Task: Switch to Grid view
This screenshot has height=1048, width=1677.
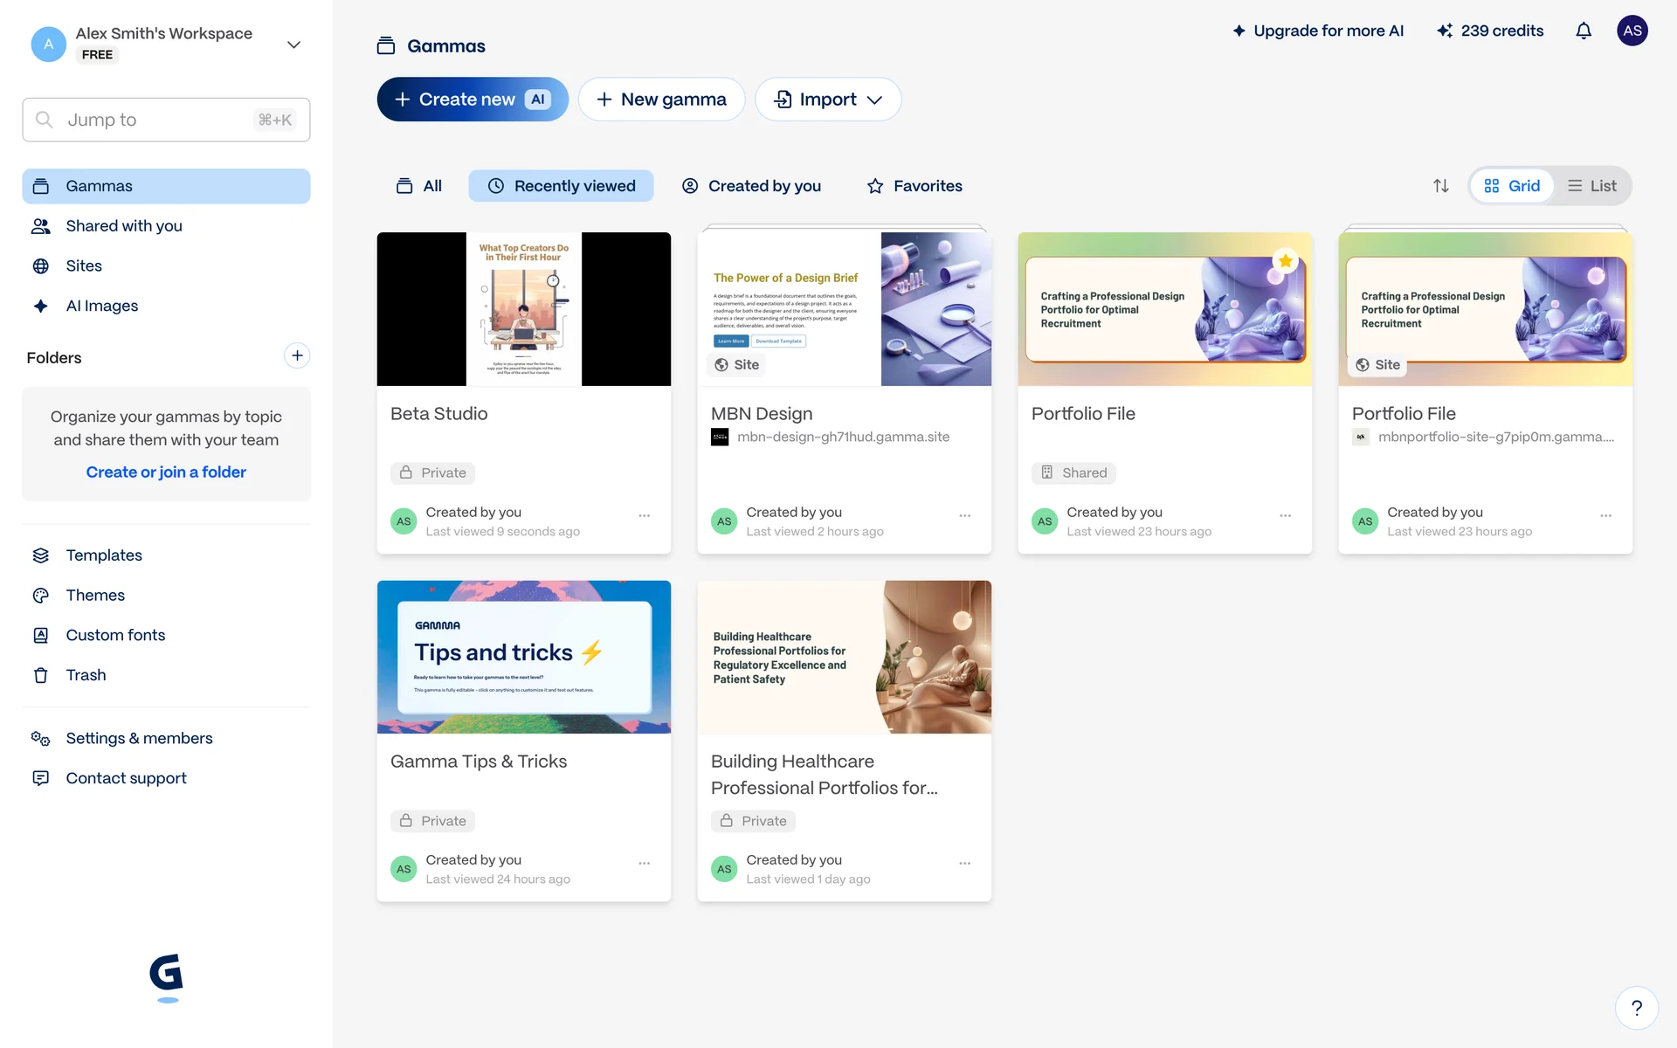Action: point(1512,186)
